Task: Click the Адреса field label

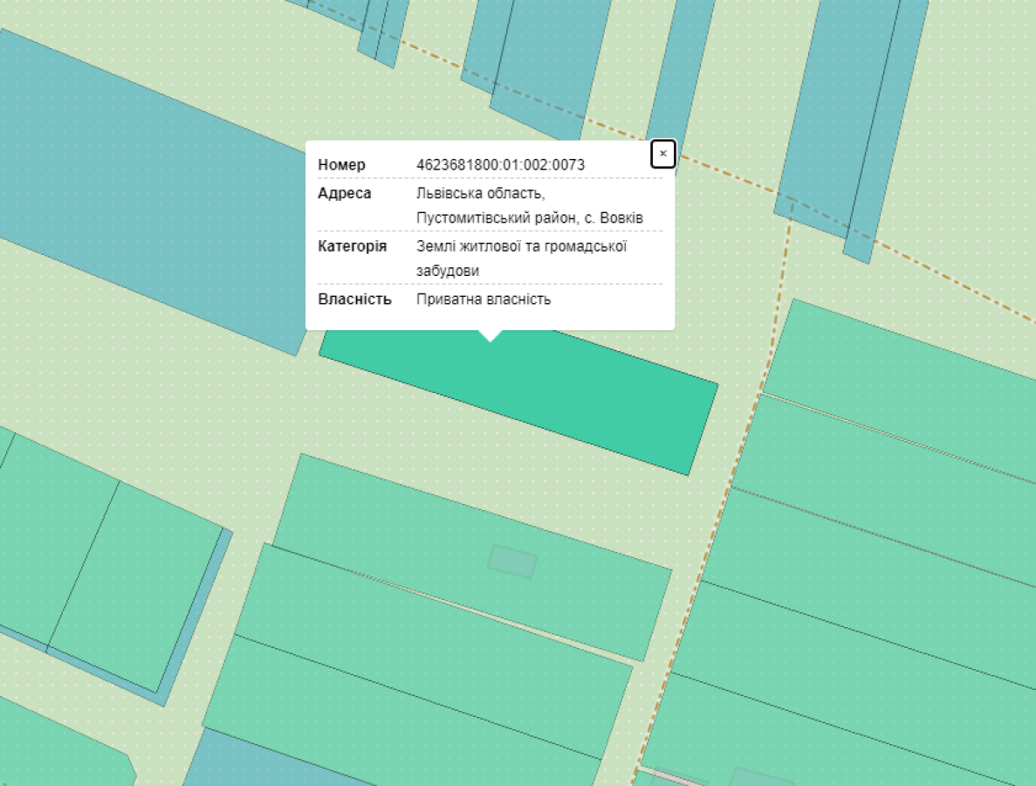Action: [x=344, y=193]
